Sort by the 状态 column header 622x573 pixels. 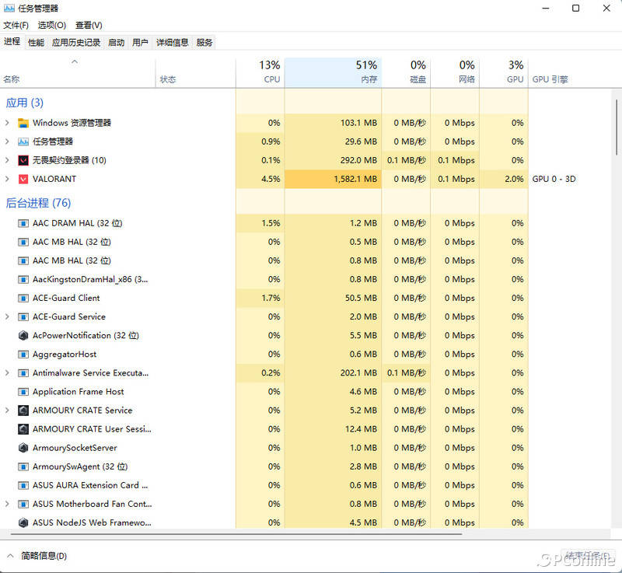pos(196,73)
